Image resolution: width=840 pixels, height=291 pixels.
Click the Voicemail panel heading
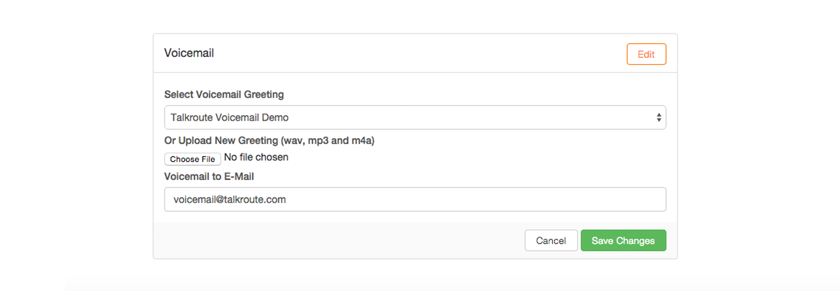(189, 53)
